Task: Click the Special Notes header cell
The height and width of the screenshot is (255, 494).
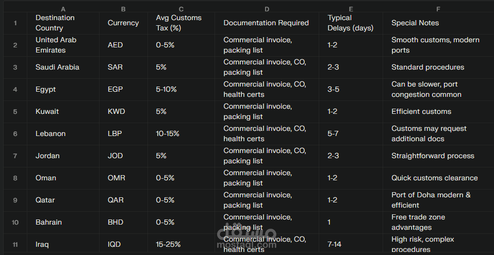Action: [x=438, y=23]
